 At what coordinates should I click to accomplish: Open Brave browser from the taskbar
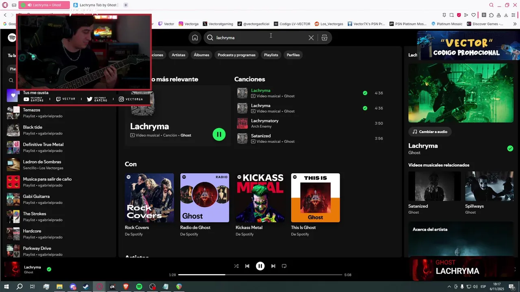coord(126,287)
